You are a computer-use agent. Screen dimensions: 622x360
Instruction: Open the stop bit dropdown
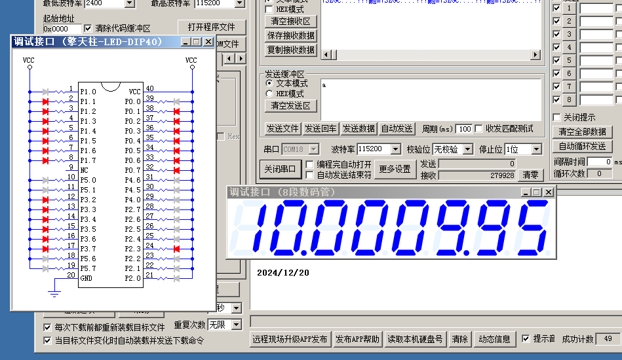[x=537, y=149]
